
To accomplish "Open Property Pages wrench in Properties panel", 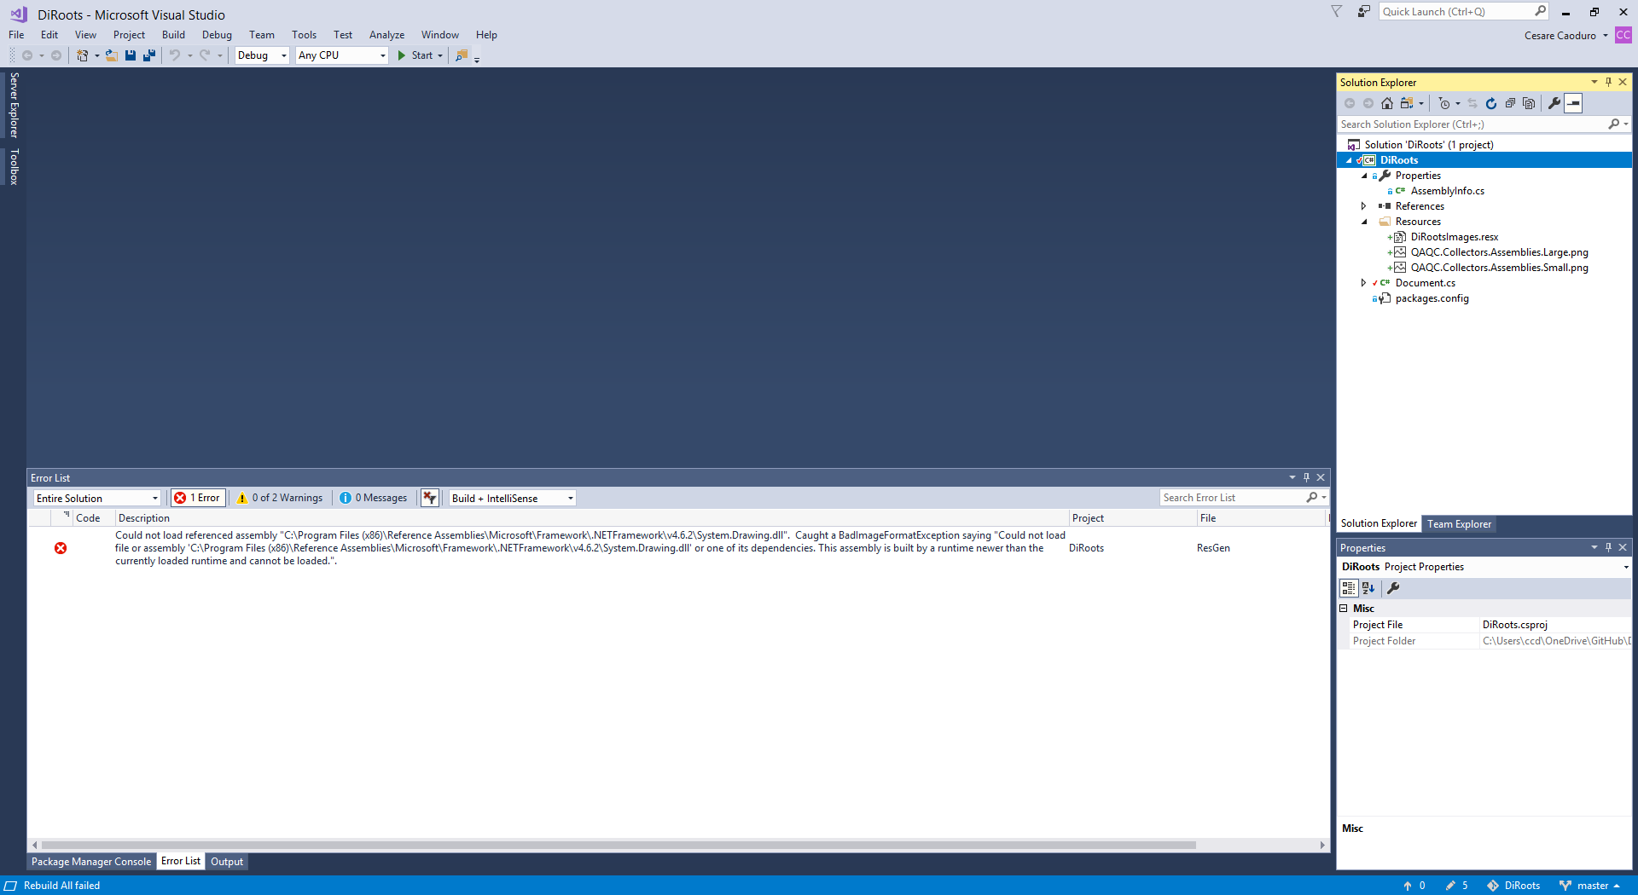I will pos(1393,588).
